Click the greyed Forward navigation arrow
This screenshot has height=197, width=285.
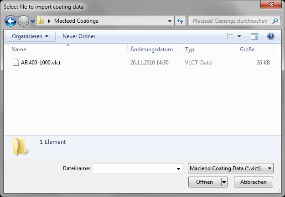[23, 21]
